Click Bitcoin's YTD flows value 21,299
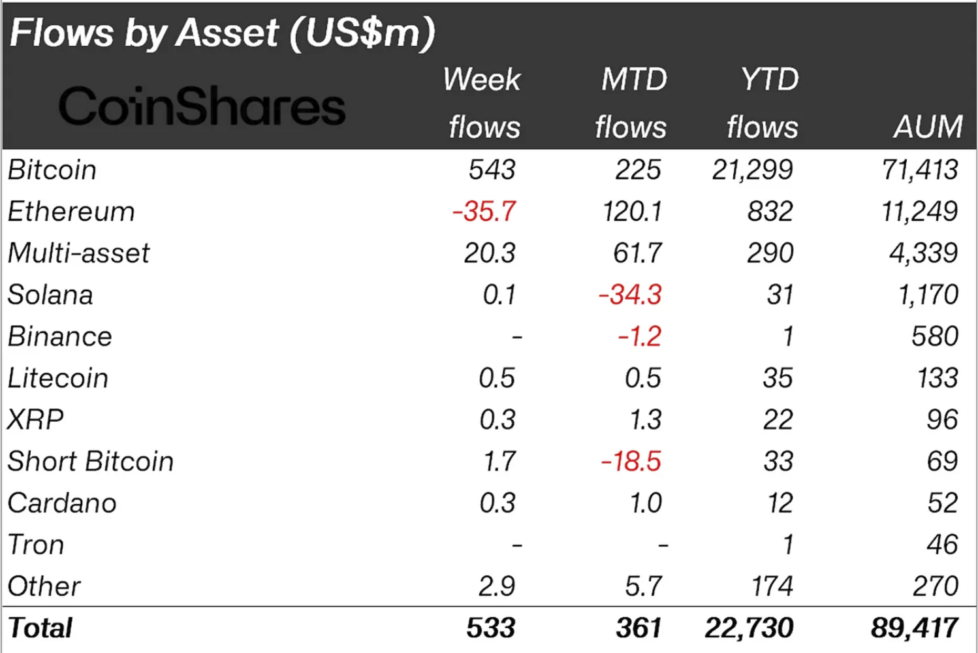The height and width of the screenshot is (653, 978). (752, 170)
